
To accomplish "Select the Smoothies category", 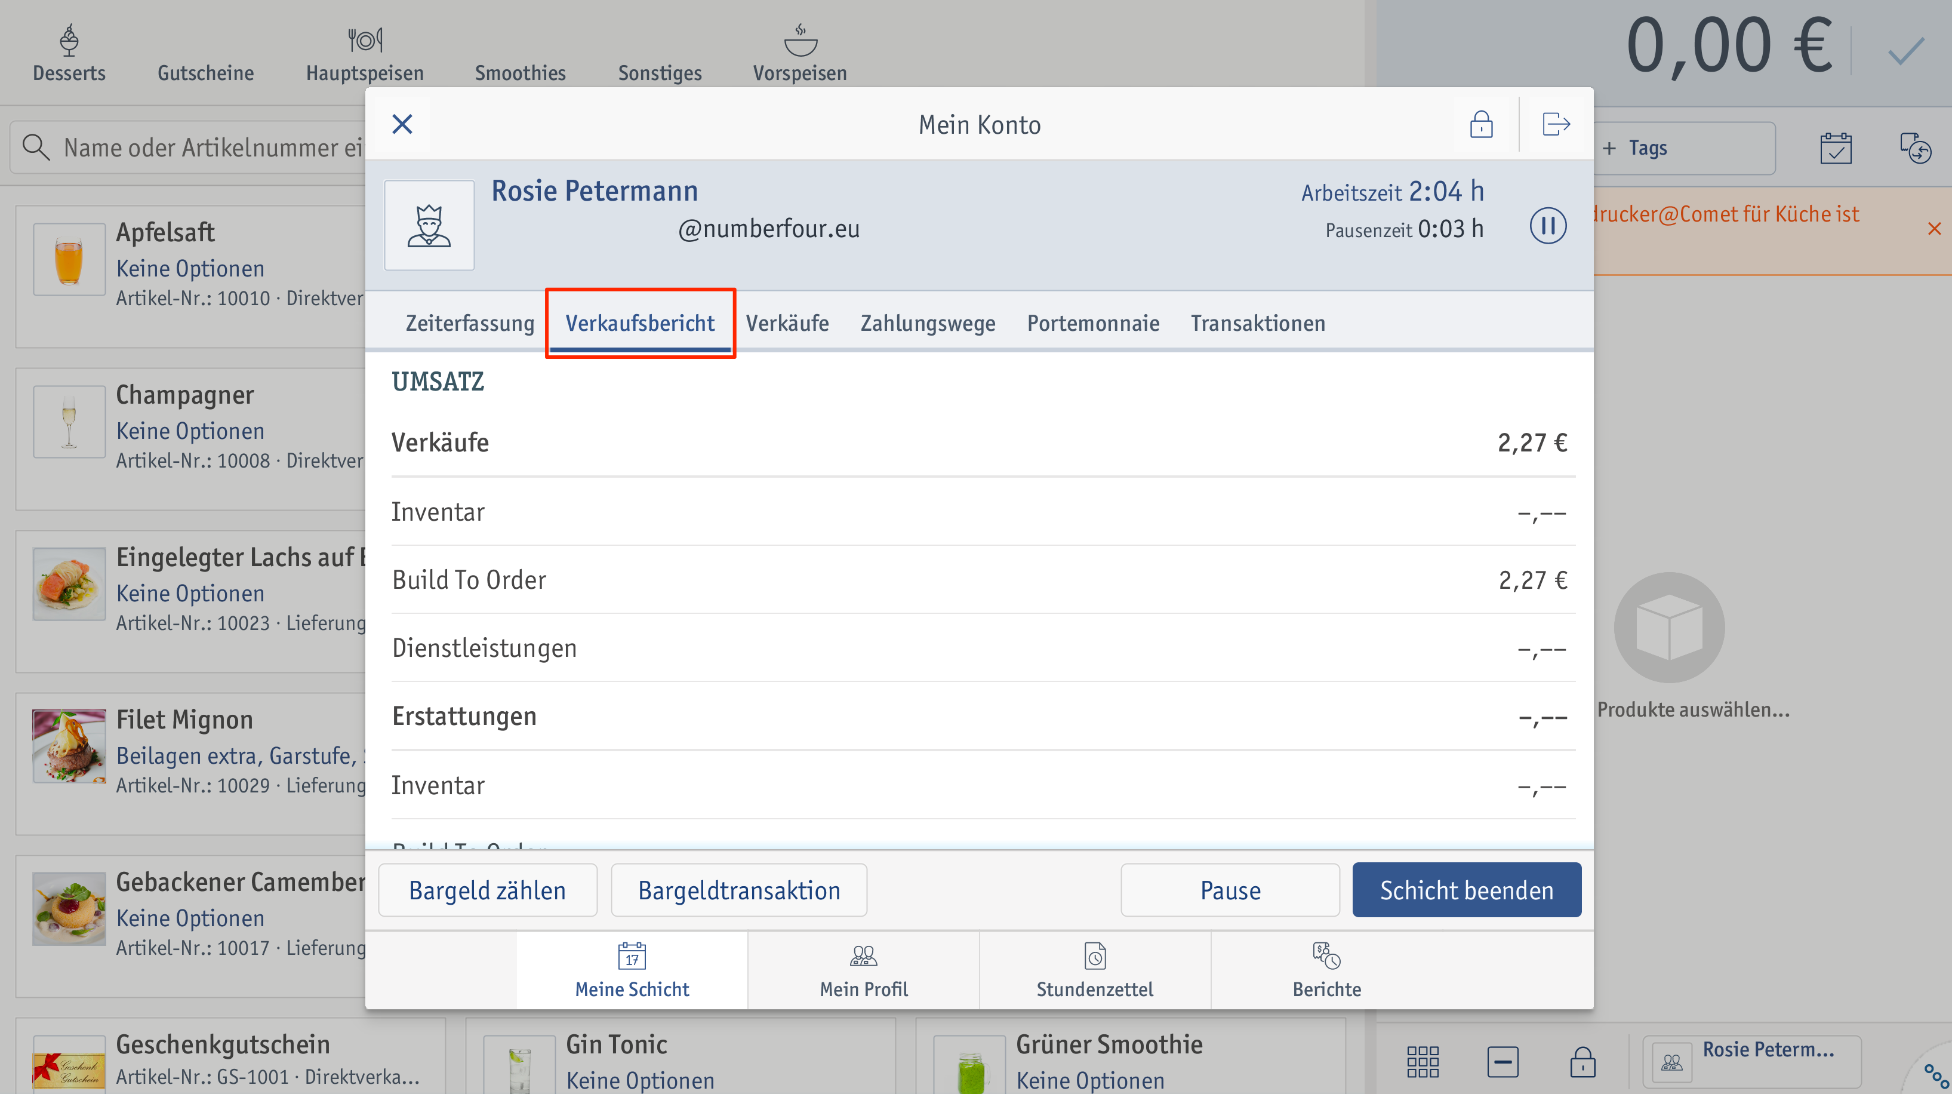I will 520,73.
